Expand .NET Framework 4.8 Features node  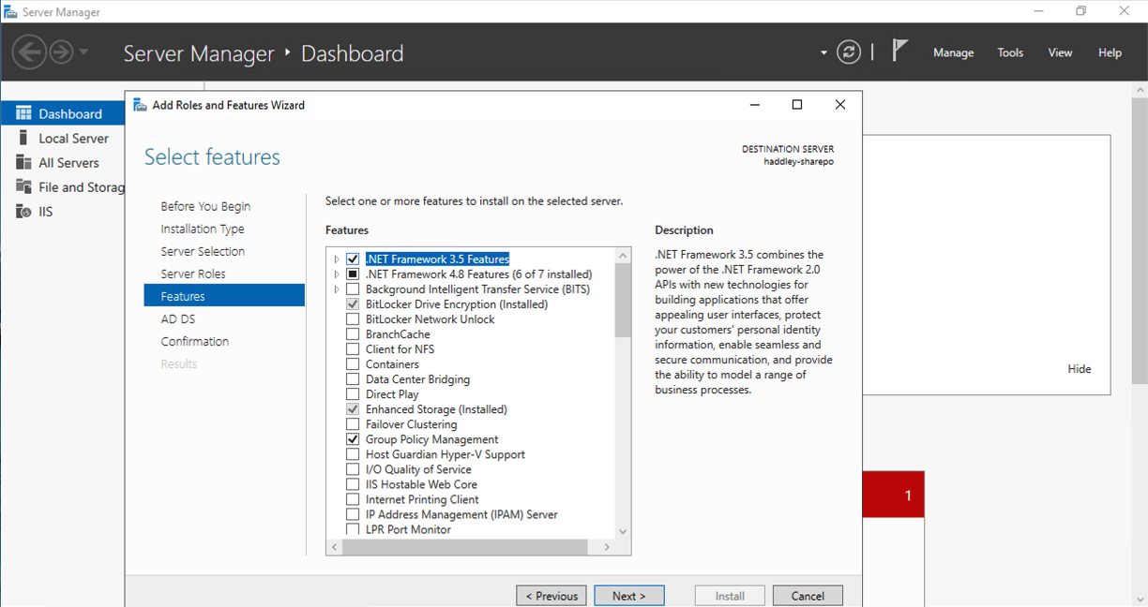336,274
